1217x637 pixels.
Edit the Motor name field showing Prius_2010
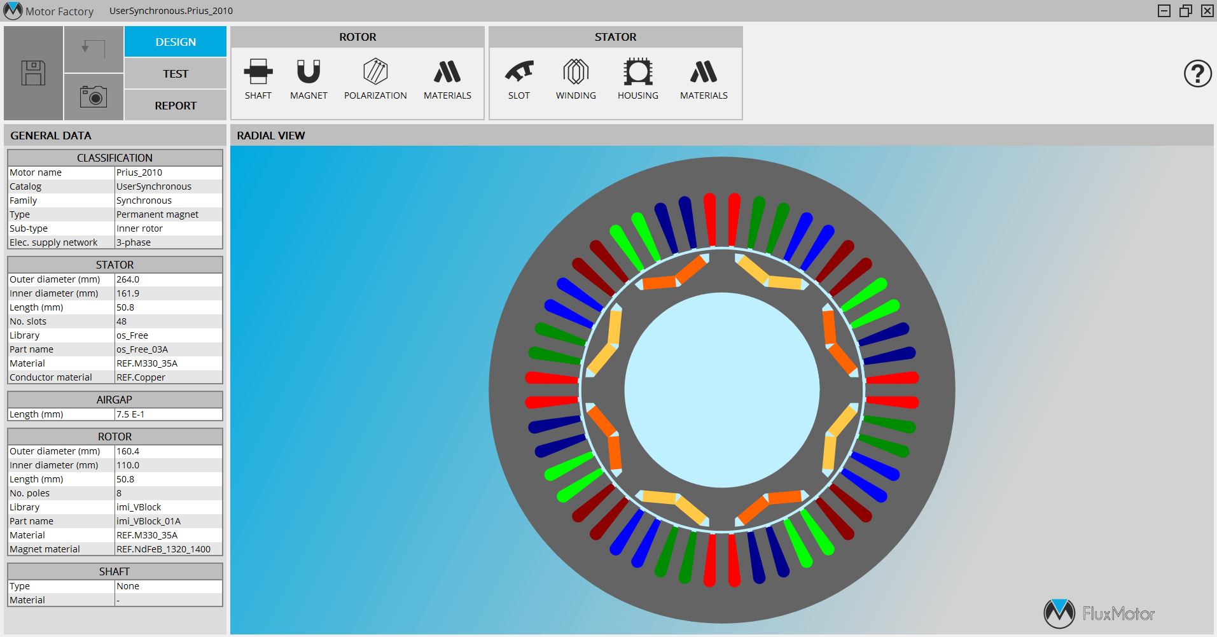tap(168, 172)
